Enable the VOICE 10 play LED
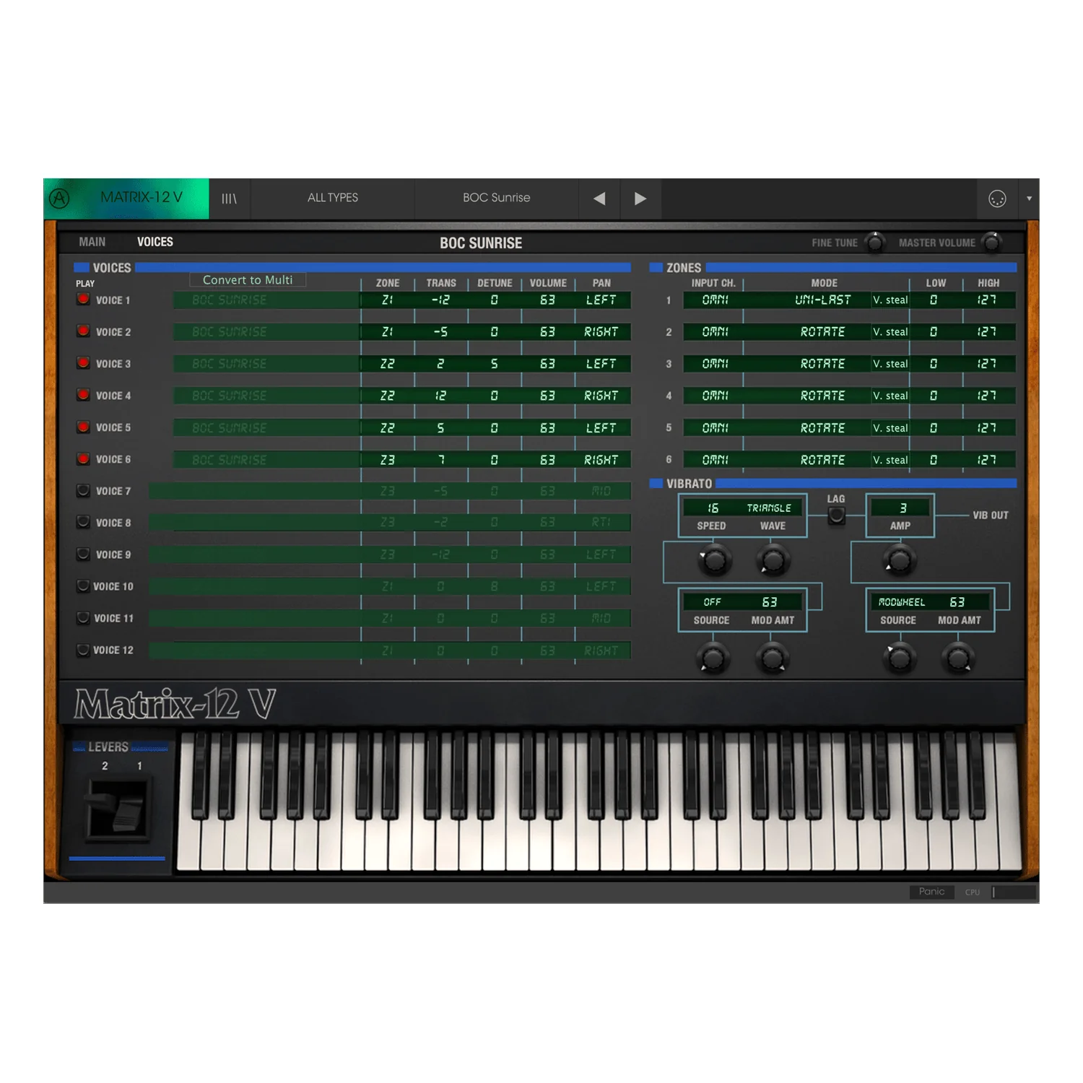 pos(83,586)
